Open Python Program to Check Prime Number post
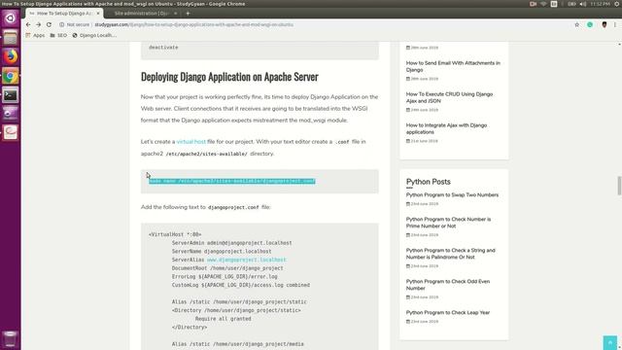 click(448, 223)
